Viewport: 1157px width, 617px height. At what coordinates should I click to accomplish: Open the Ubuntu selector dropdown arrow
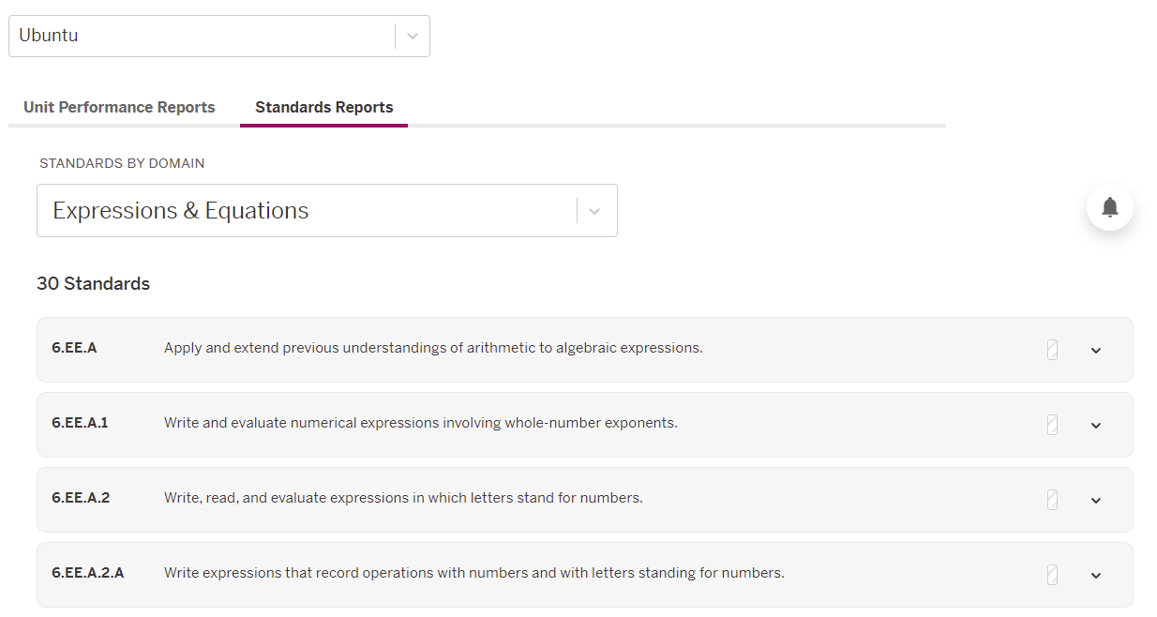click(x=413, y=36)
